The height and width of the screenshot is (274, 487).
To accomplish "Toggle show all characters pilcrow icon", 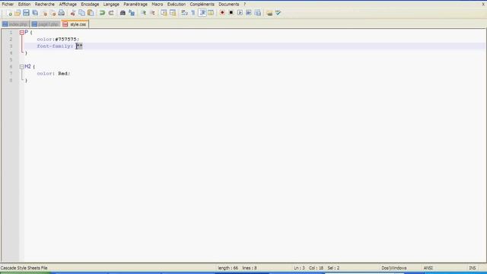I will [x=193, y=13].
